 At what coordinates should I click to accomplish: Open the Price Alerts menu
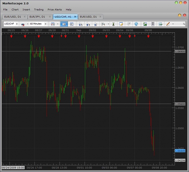(55, 9)
